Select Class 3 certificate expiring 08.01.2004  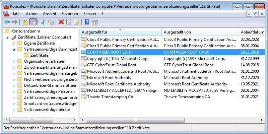pos(173,46)
